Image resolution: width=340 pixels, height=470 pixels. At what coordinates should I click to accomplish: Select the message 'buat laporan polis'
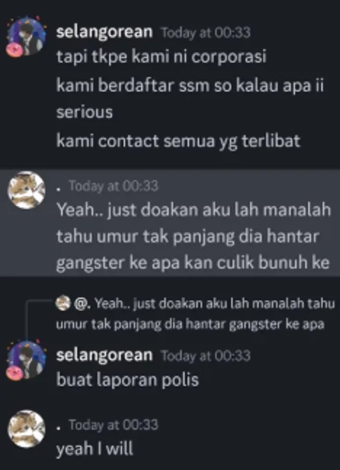coord(127,379)
